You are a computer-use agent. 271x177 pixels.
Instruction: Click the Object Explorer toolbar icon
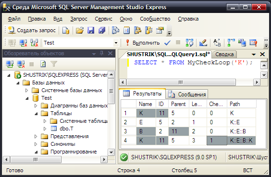coord(138,31)
